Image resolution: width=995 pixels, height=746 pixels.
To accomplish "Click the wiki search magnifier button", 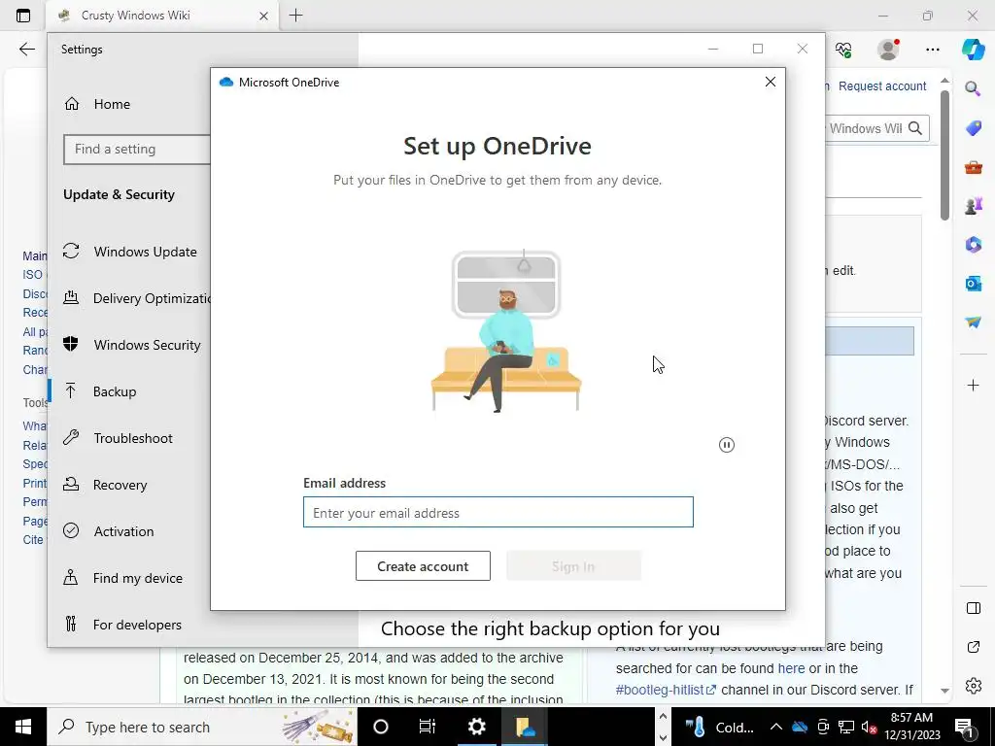I will [x=915, y=128].
